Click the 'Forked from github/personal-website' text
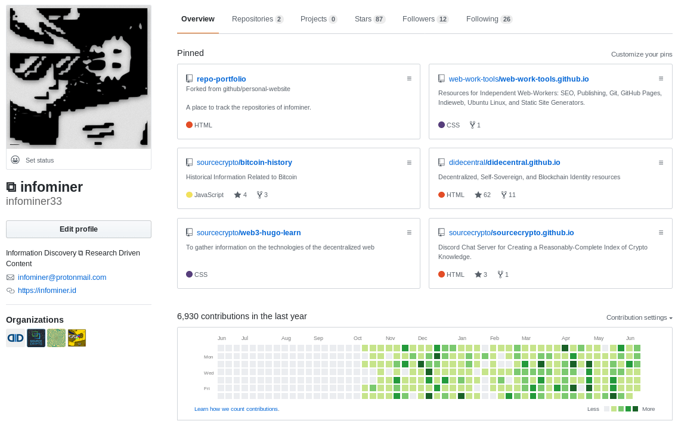This screenshot has width=675, height=421. click(238, 89)
